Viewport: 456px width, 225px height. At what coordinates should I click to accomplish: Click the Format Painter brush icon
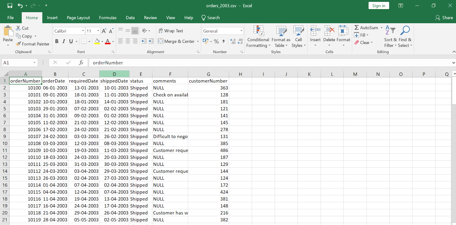pyautogui.click(x=19, y=44)
